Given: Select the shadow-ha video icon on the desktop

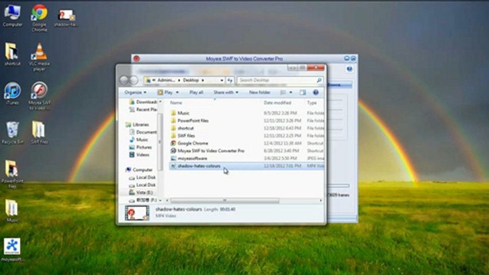Looking at the screenshot, I should click(66, 18).
